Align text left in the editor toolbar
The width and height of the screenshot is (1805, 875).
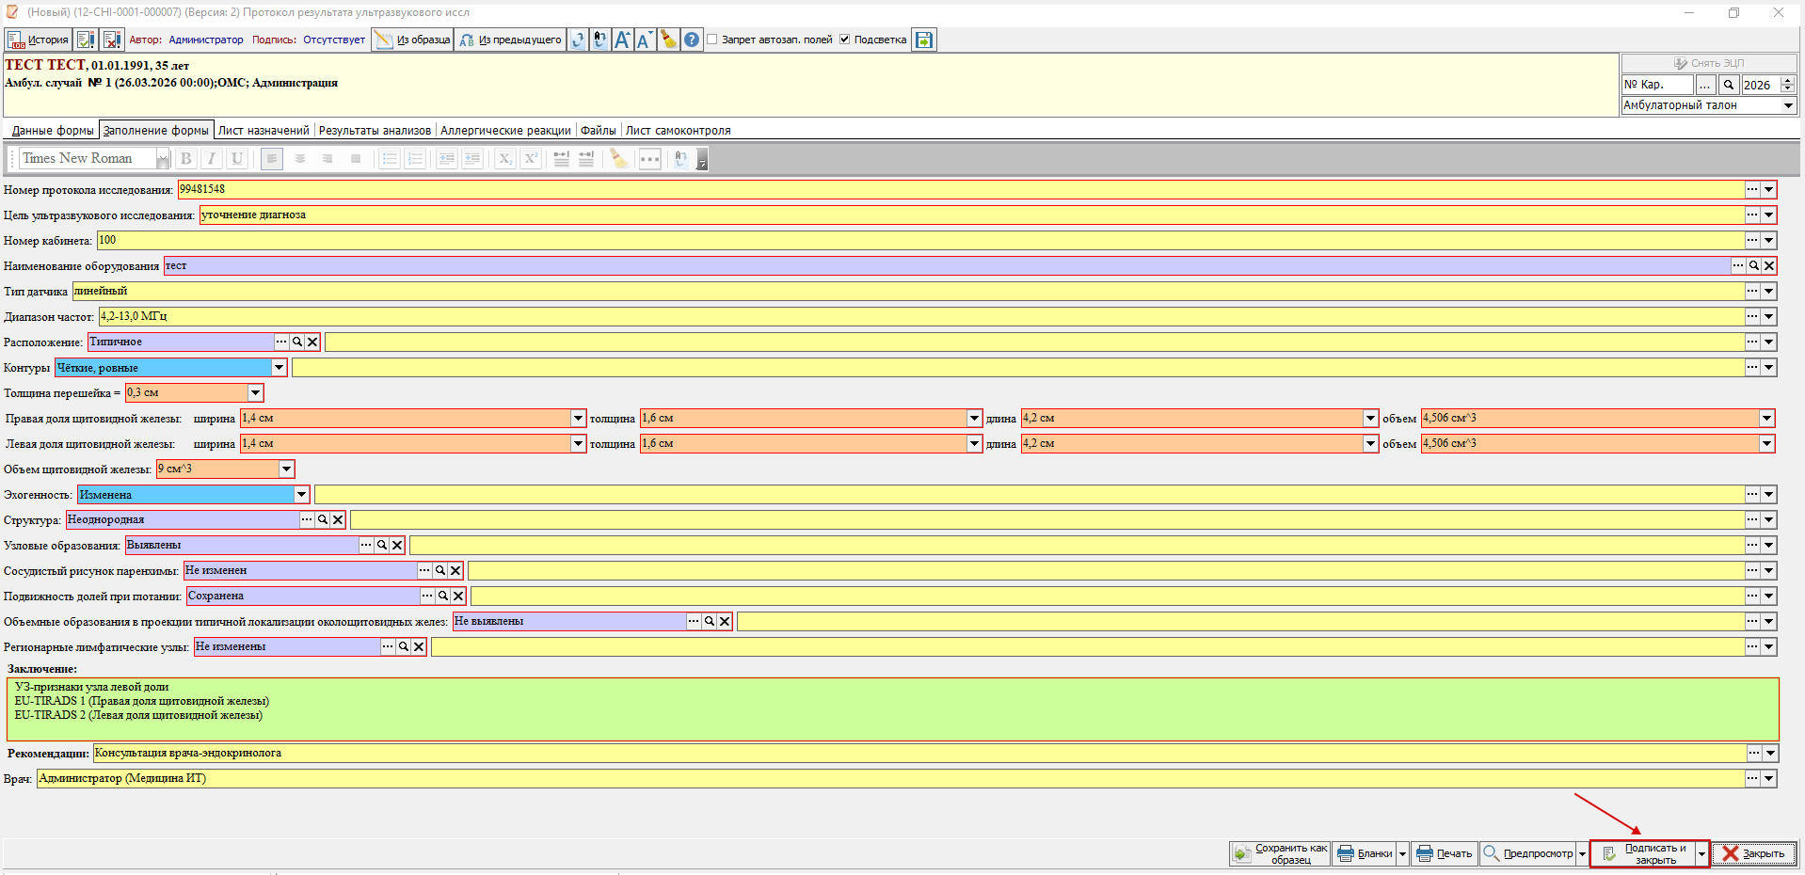click(x=272, y=158)
